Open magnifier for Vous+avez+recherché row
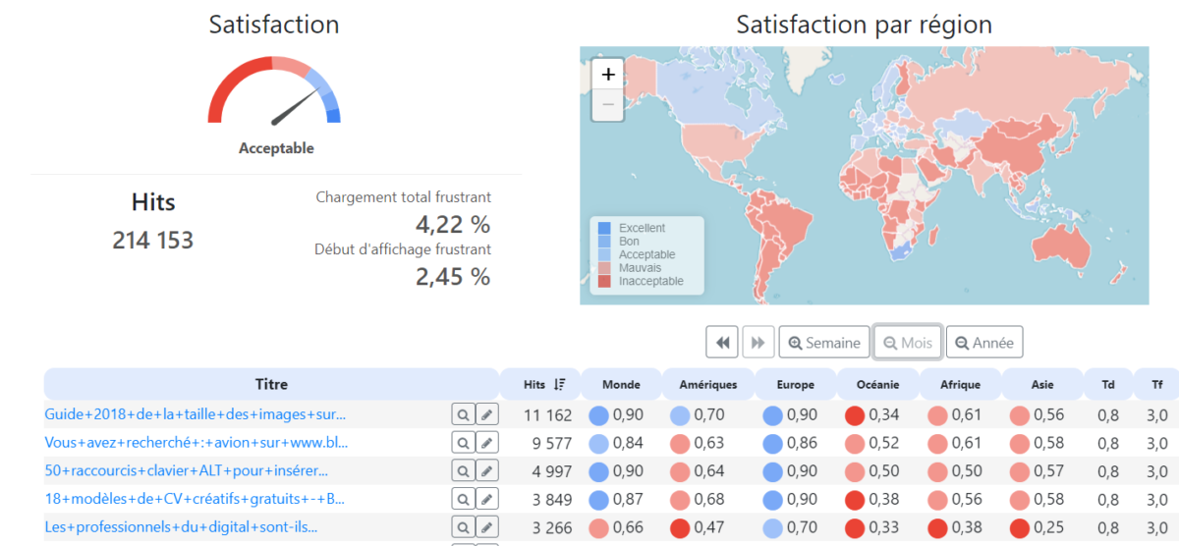 click(x=463, y=443)
